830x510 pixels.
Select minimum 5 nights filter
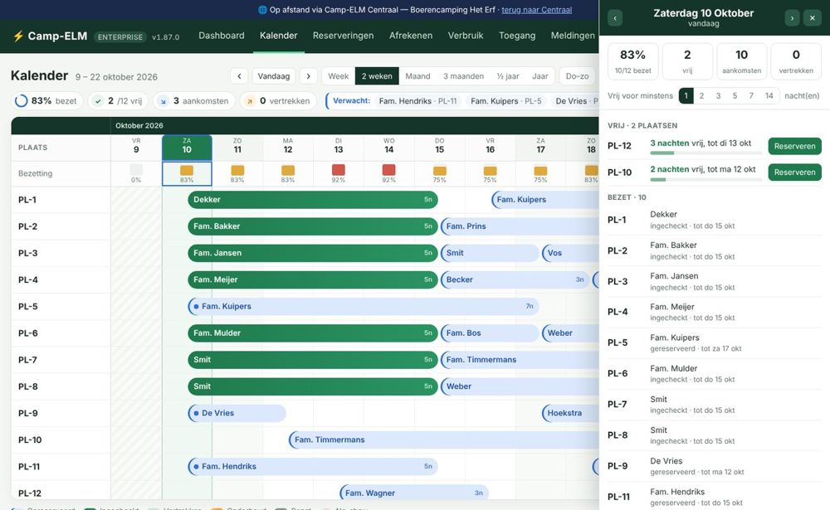click(x=735, y=95)
